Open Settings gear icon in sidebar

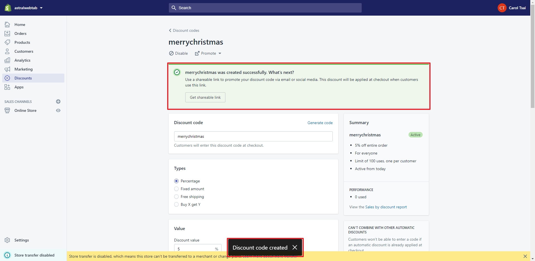(x=7, y=240)
